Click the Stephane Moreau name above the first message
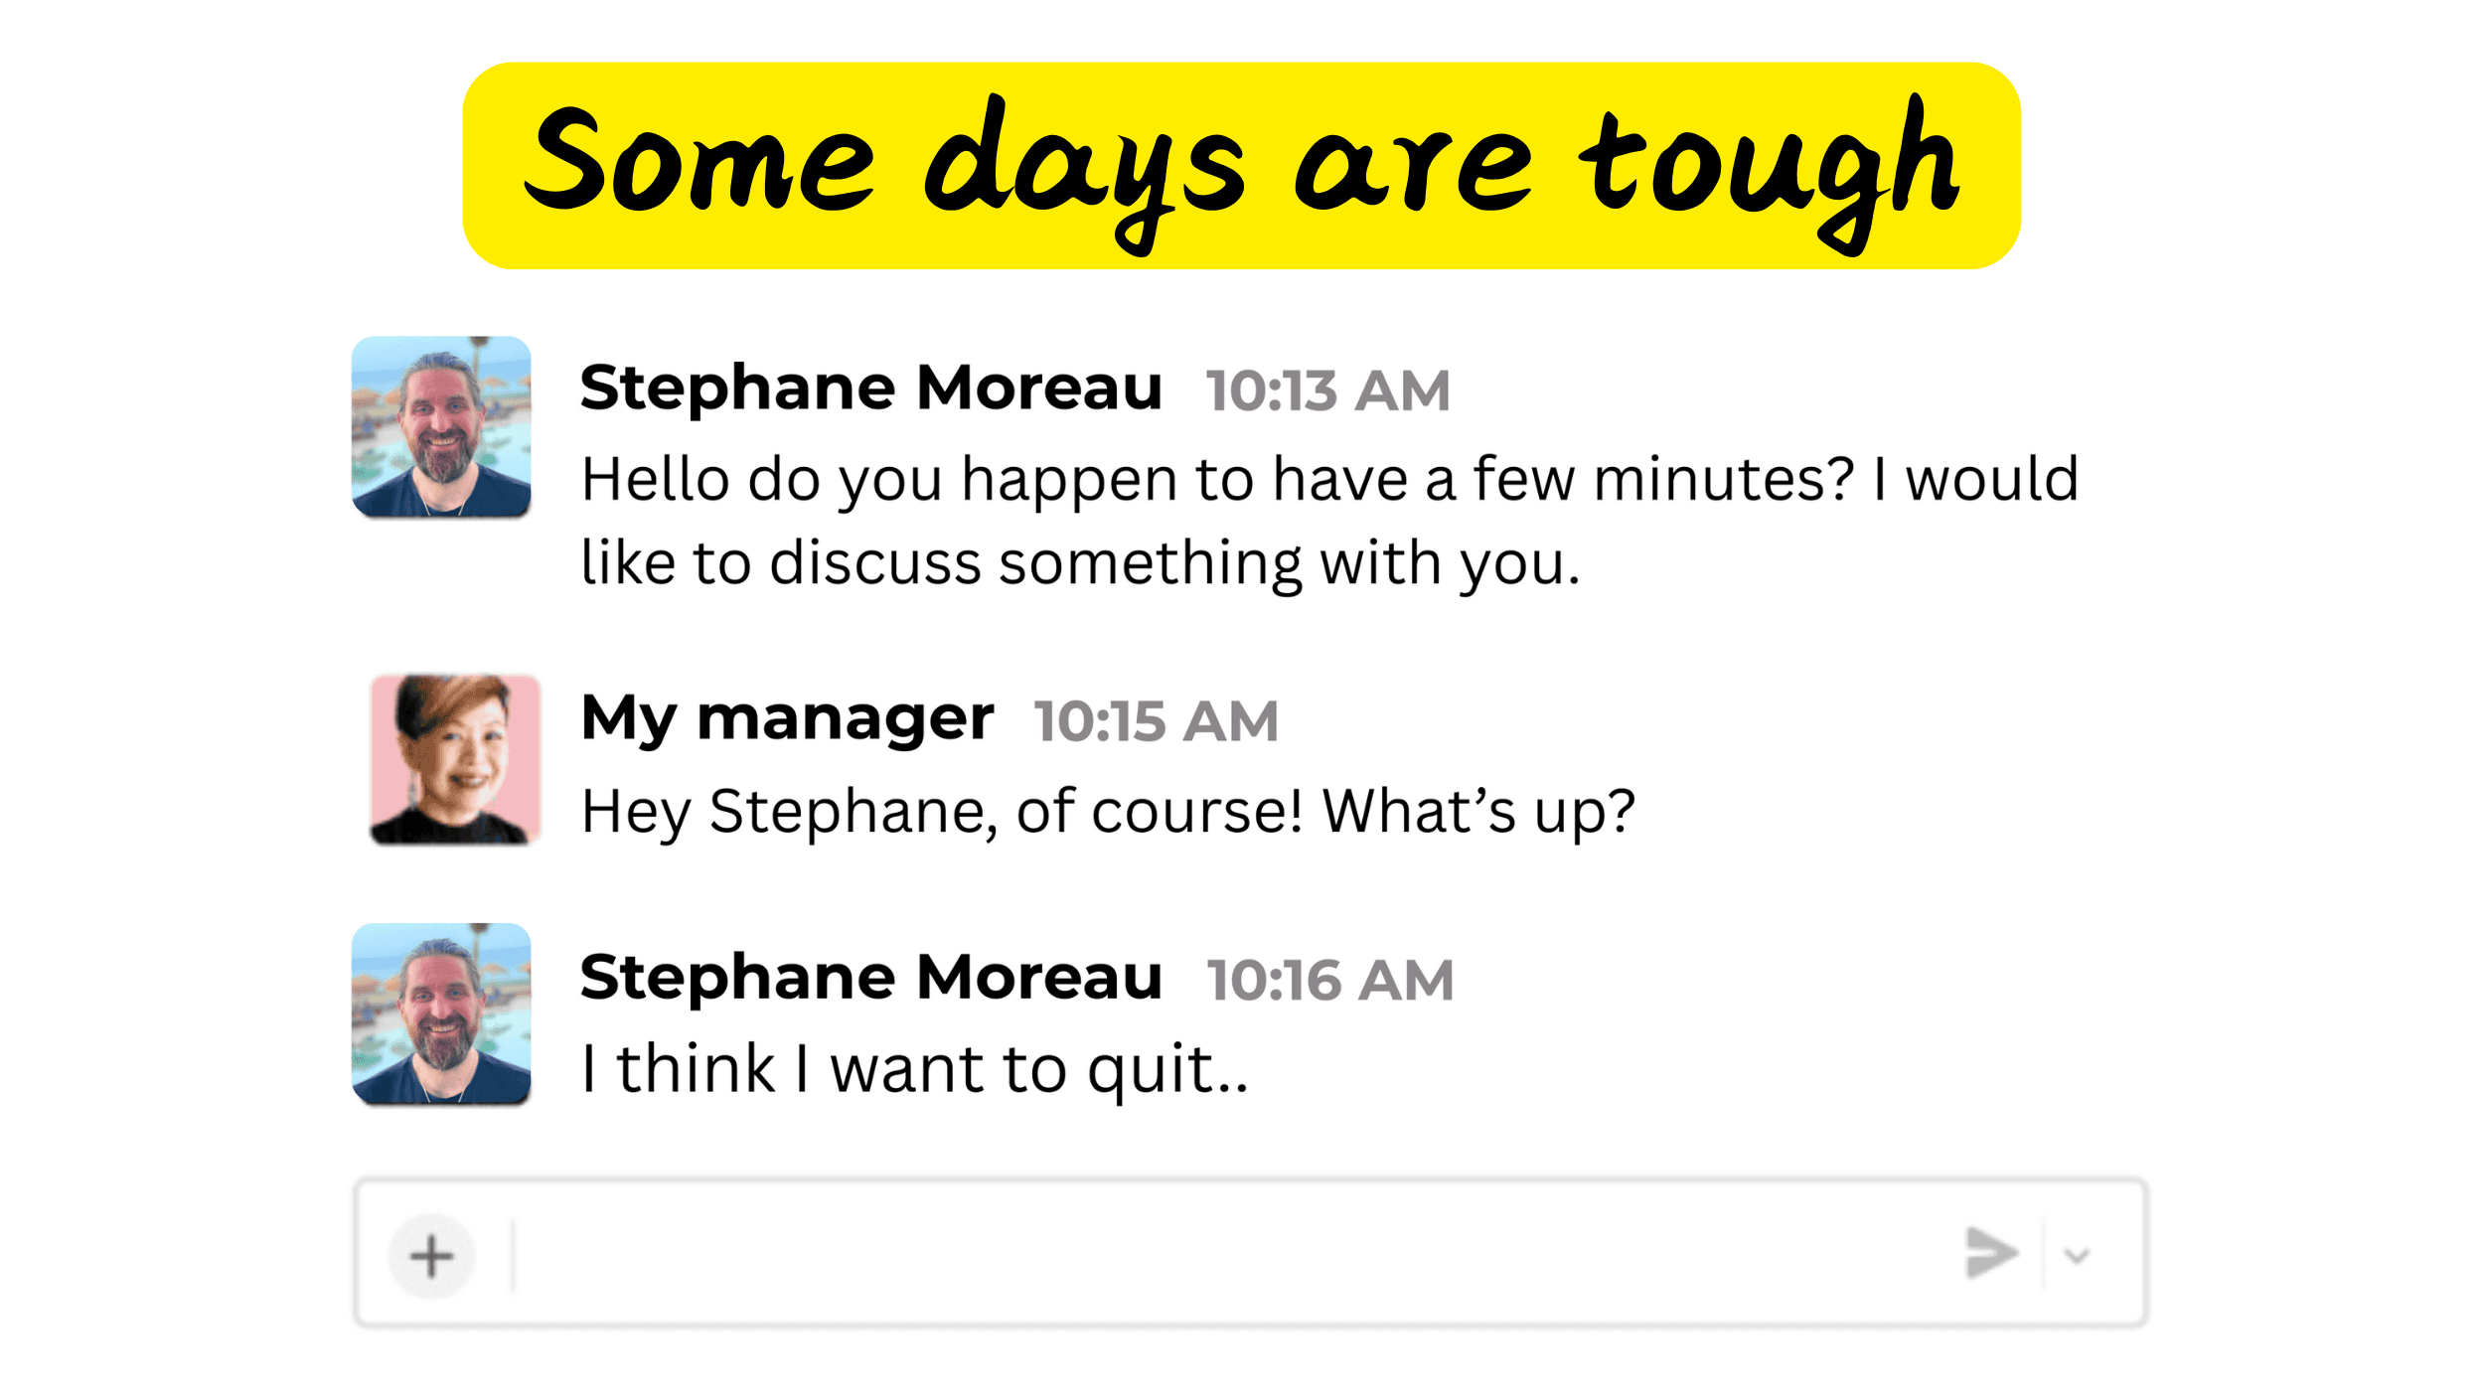 [x=870, y=388]
